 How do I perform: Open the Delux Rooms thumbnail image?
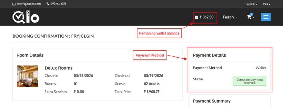point(27,76)
